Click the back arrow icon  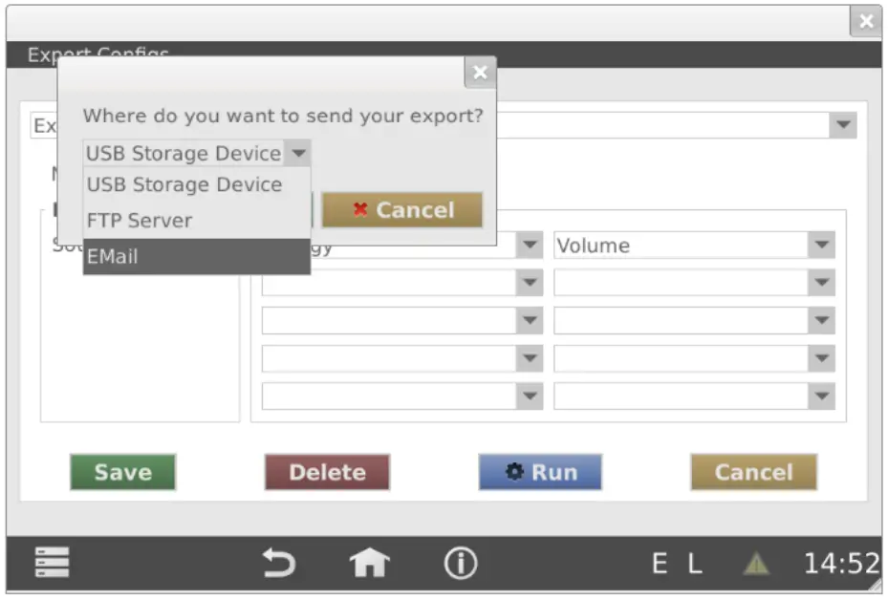coord(279,563)
